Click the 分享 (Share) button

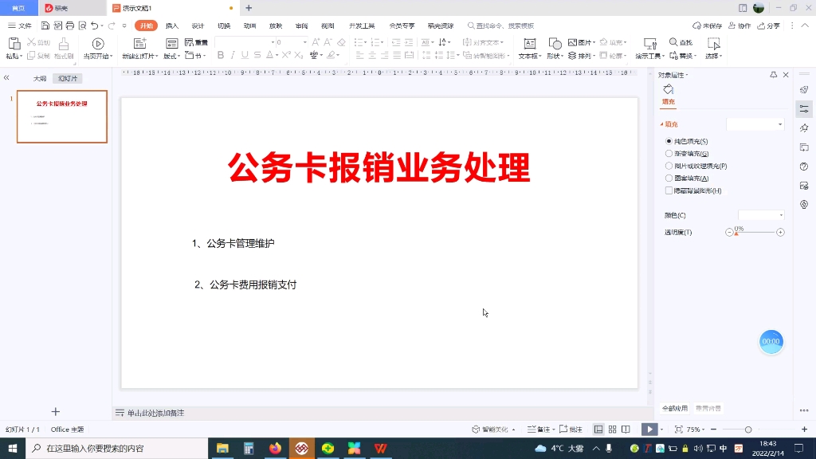click(x=771, y=25)
